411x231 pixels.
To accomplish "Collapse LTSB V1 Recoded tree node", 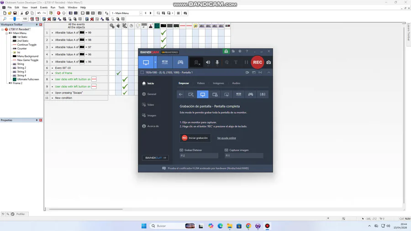I will 3,29.
